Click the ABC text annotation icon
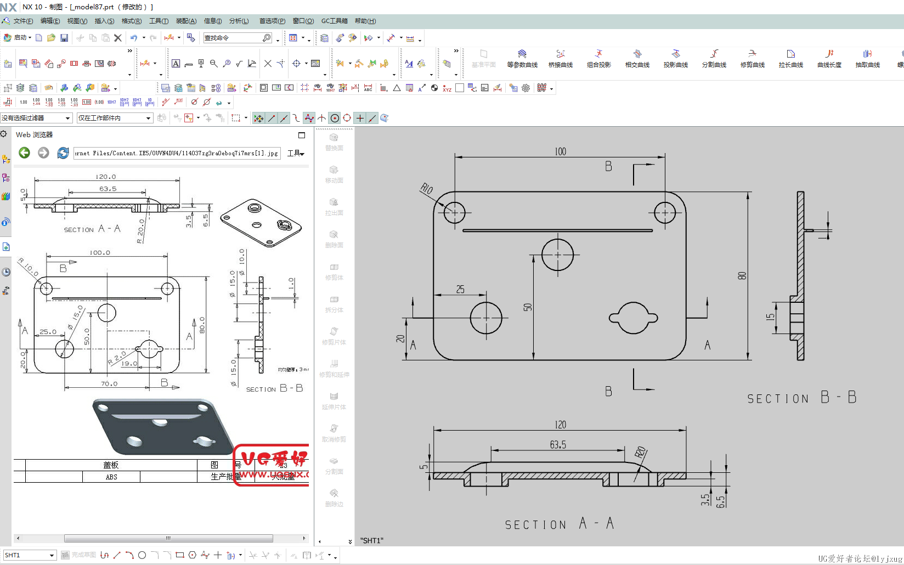This screenshot has width=904, height=565. pos(368,88)
